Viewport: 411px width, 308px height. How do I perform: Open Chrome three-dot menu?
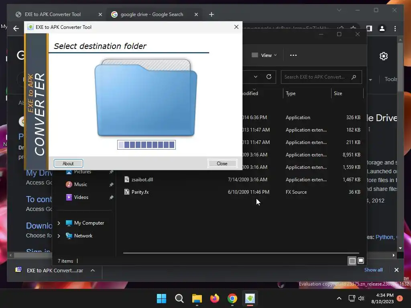coord(395,28)
